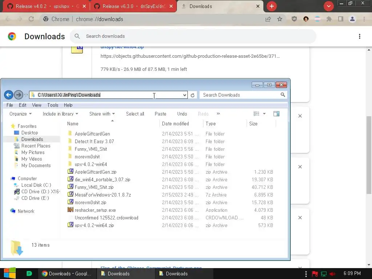The image size is (372, 279).
Task: Open the Include in library dropdown
Action: click(60, 114)
